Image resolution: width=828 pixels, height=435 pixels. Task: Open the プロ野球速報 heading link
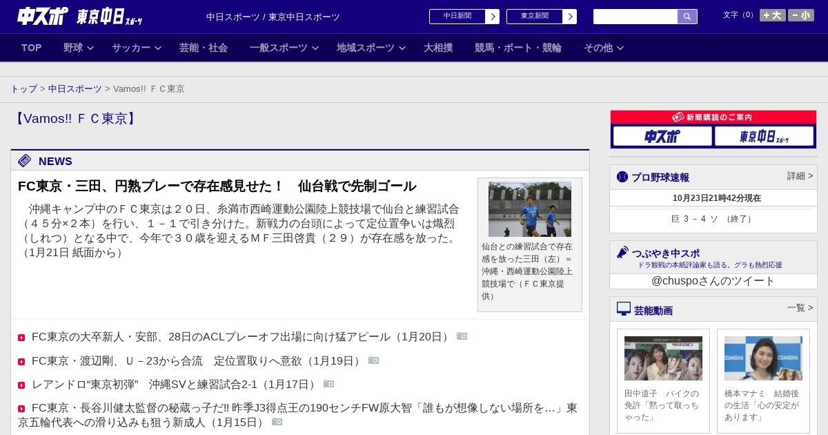[660, 177]
